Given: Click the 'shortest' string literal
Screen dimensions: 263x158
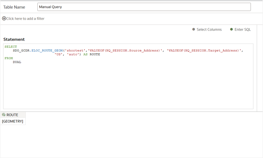Looking at the screenshot, I should (x=75, y=50).
